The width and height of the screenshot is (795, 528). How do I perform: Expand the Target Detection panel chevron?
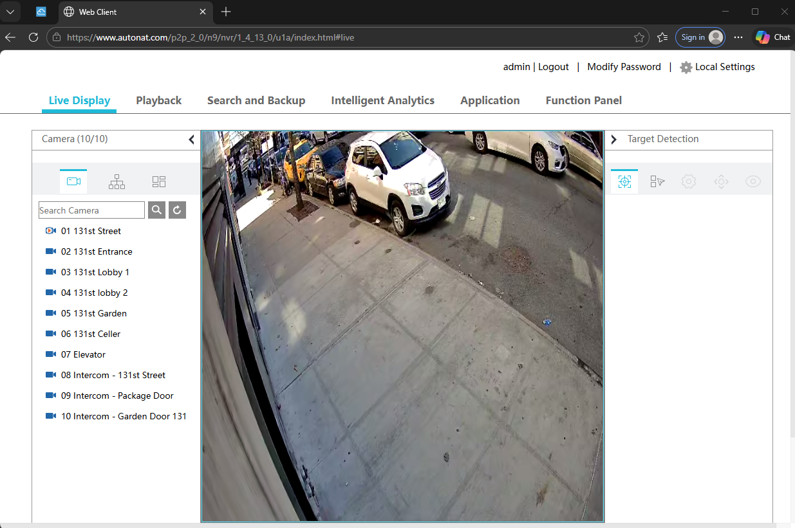coord(613,139)
